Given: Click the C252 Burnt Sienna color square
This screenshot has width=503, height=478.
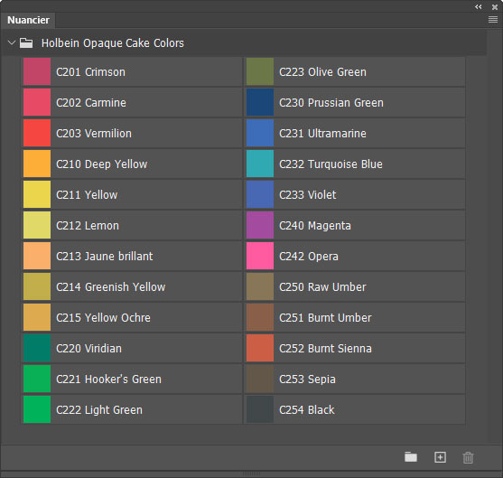Looking at the screenshot, I should (260, 348).
